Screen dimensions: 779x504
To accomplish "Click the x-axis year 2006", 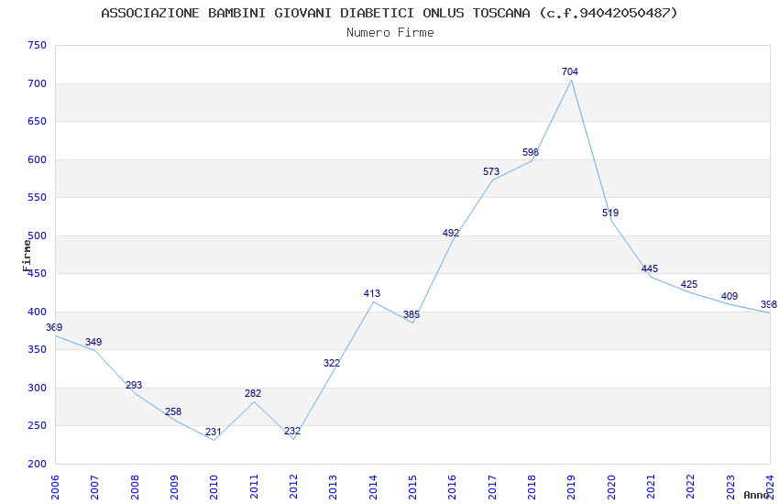I will pyautogui.click(x=55, y=488).
